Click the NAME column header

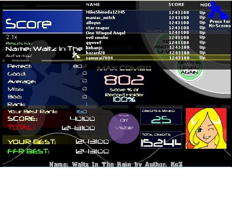93,5
